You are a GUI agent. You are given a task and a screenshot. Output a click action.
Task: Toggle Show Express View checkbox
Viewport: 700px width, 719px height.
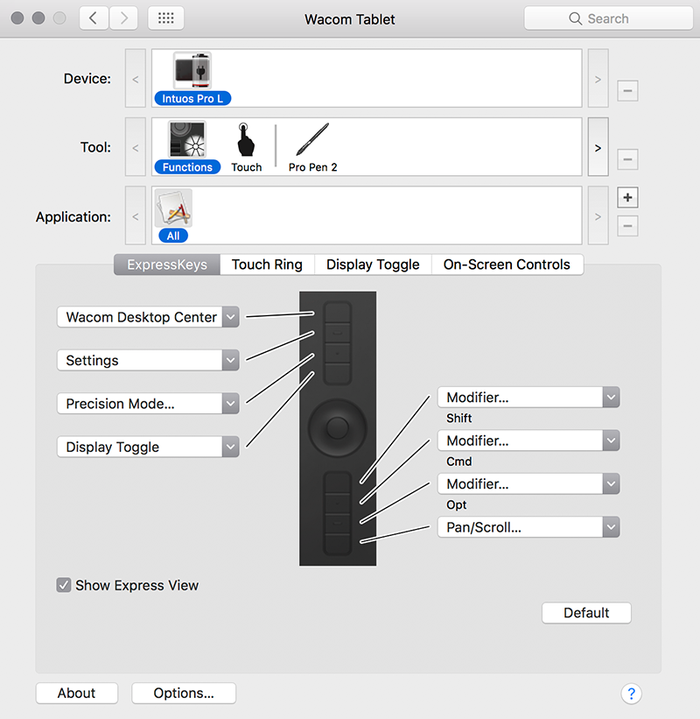(x=64, y=585)
